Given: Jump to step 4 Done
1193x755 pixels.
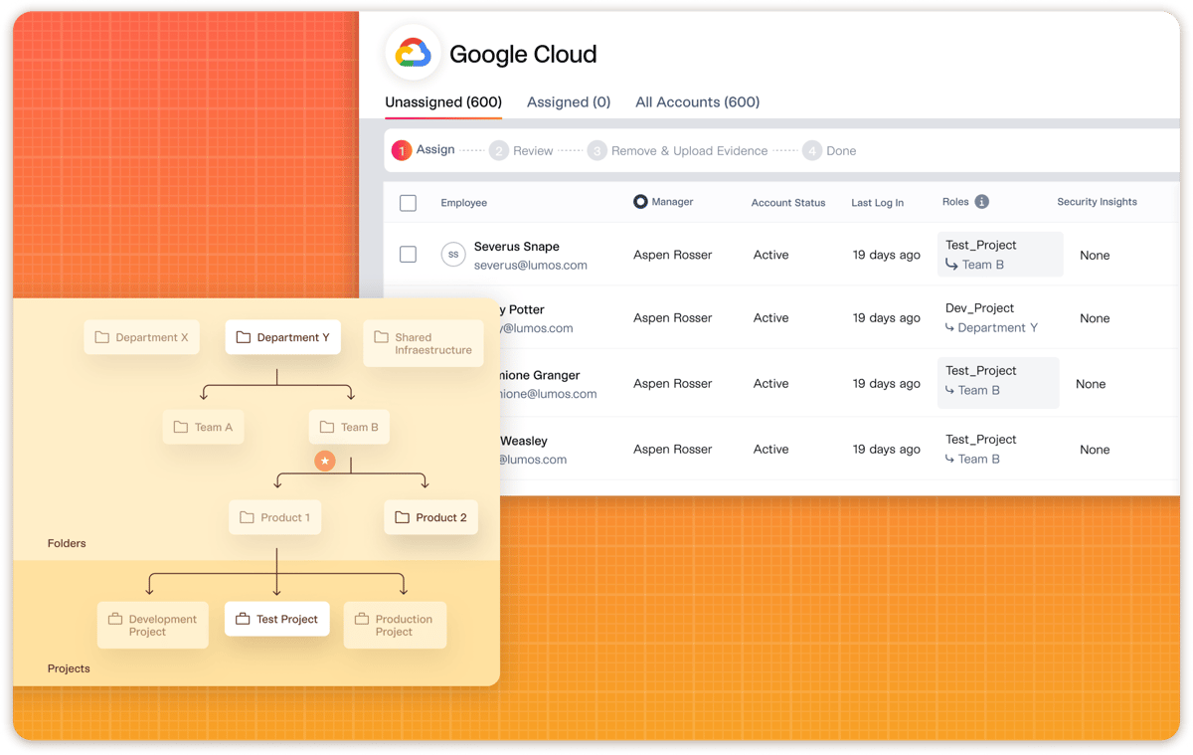Looking at the screenshot, I should tap(829, 151).
